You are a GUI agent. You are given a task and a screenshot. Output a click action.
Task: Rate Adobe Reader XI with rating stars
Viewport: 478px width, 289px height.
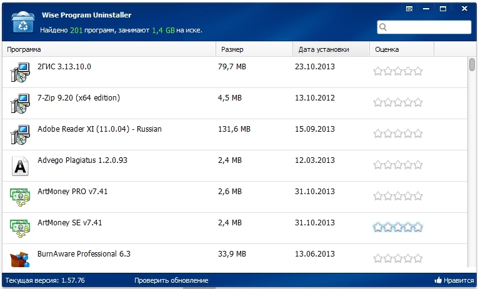tap(398, 134)
